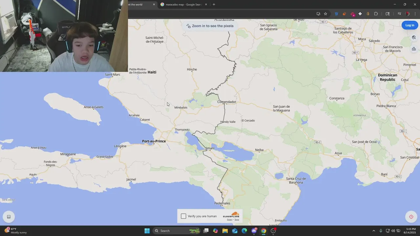Bookmark this page with the star icon

point(325,14)
